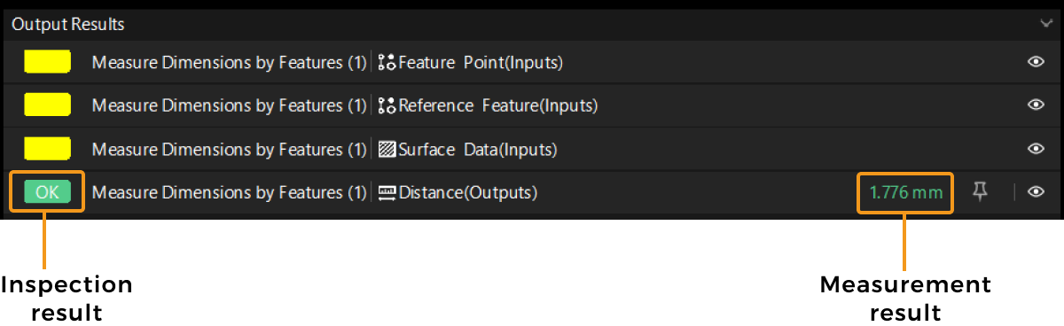1064x326 pixels.
Task: Select the Reference Feature(Inputs) row label
Action: pos(497,105)
